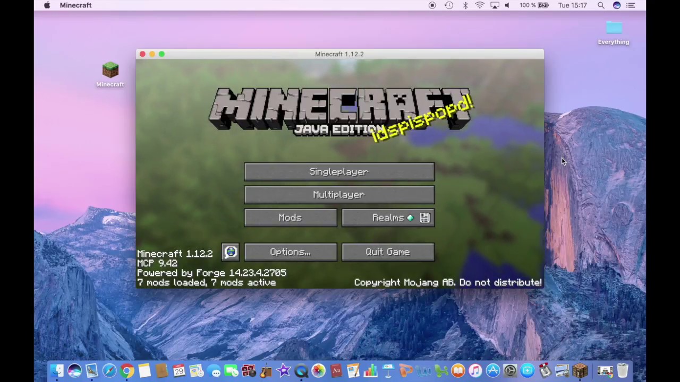Click the Realms news icon
This screenshot has height=382, width=680.
(x=424, y=218)
